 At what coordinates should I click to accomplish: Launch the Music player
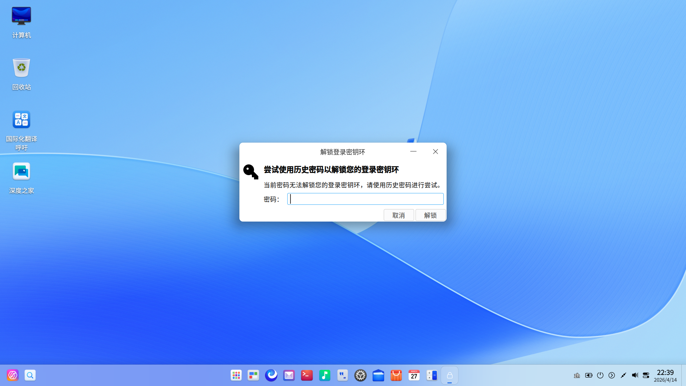pyautogui.click(x=324, y=375)
